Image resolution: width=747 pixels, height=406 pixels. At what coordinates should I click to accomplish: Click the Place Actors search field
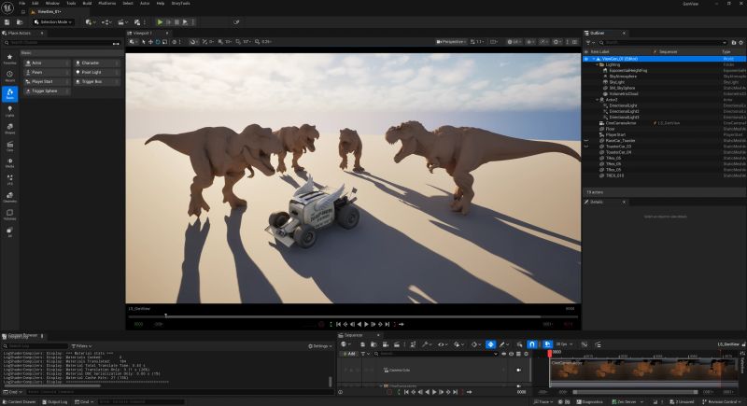[62, 43]
